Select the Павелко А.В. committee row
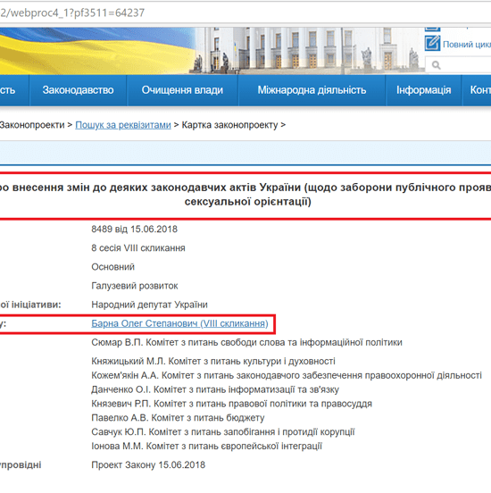The height and width of the screenshot is (493, 491). pos(178,418)
